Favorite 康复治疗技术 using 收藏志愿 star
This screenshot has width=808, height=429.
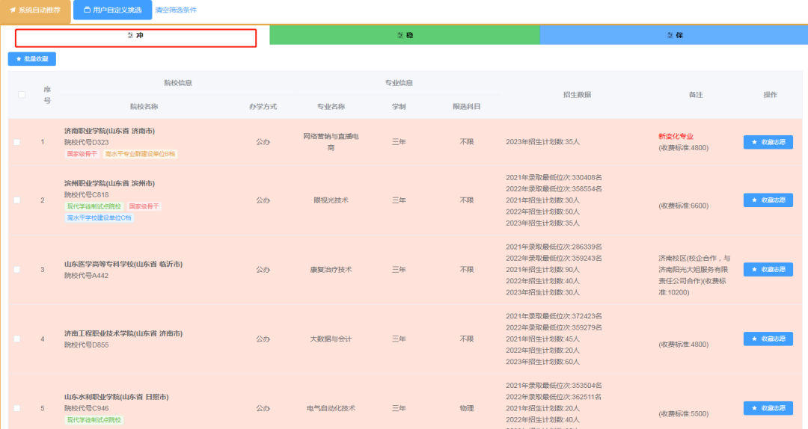(x=768, y=269)
